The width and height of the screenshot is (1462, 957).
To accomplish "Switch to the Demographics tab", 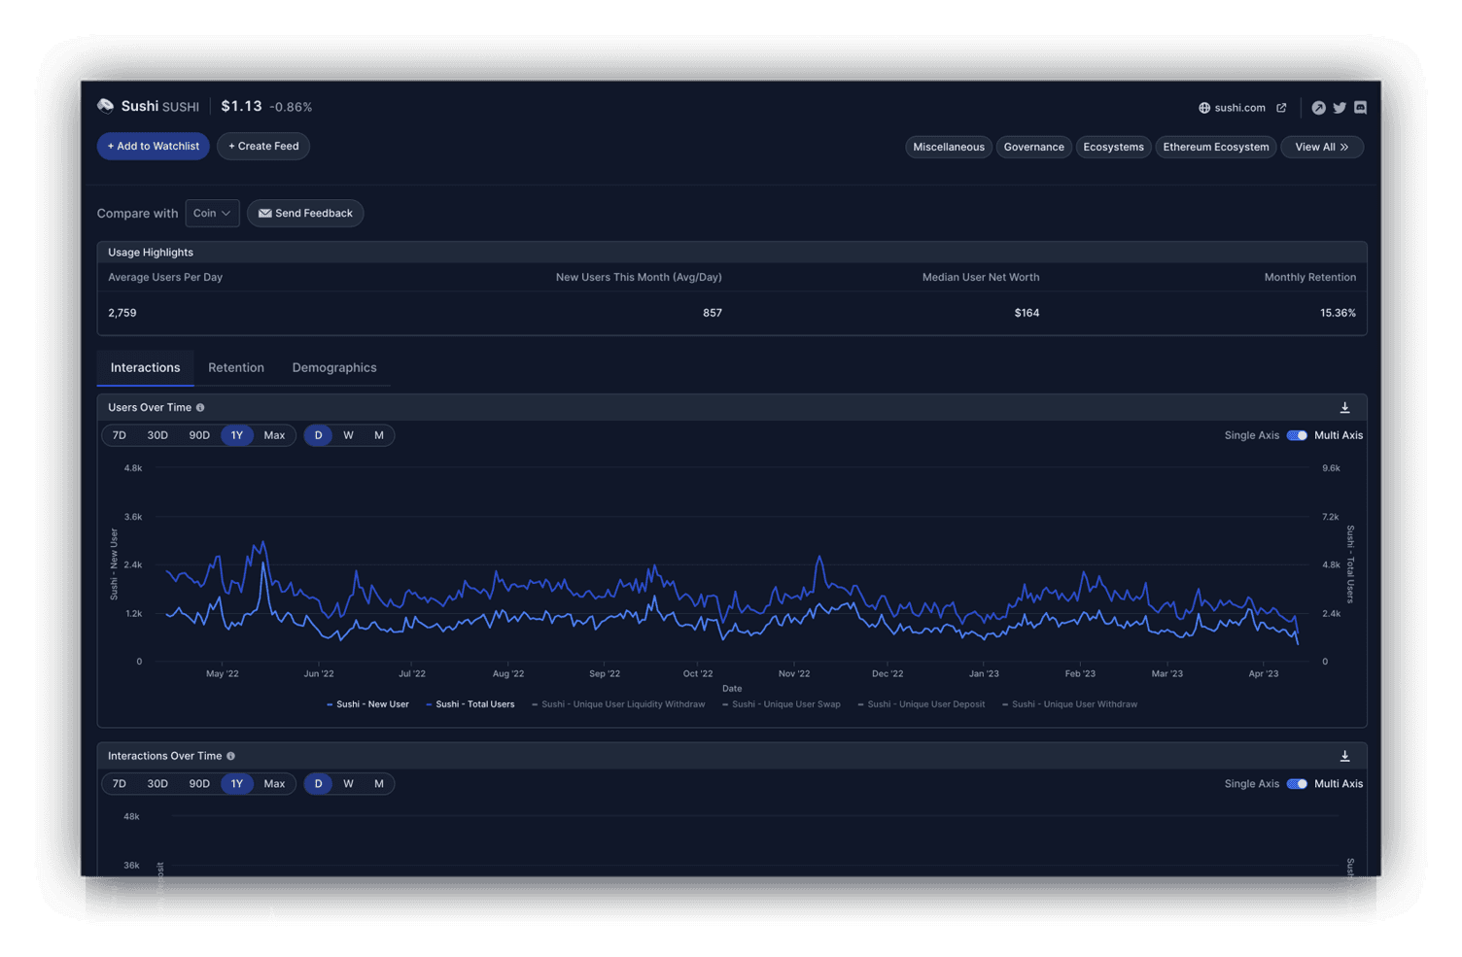I will click(334, 367).
